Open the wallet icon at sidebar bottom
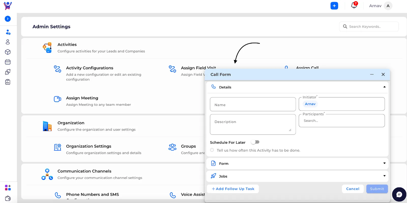The height and width of the screenshot is (203, 407). pyautogui.click(x=8, y=198)
